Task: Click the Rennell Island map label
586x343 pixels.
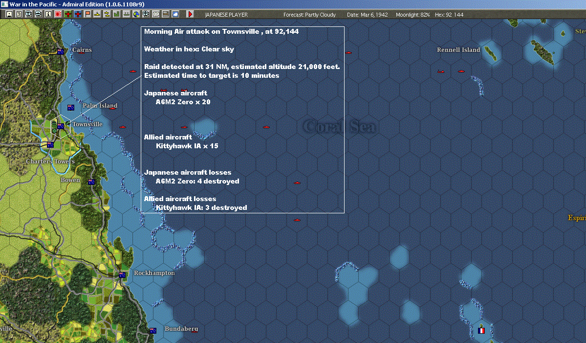Action: pyautogui.click(x=458, y=50)
